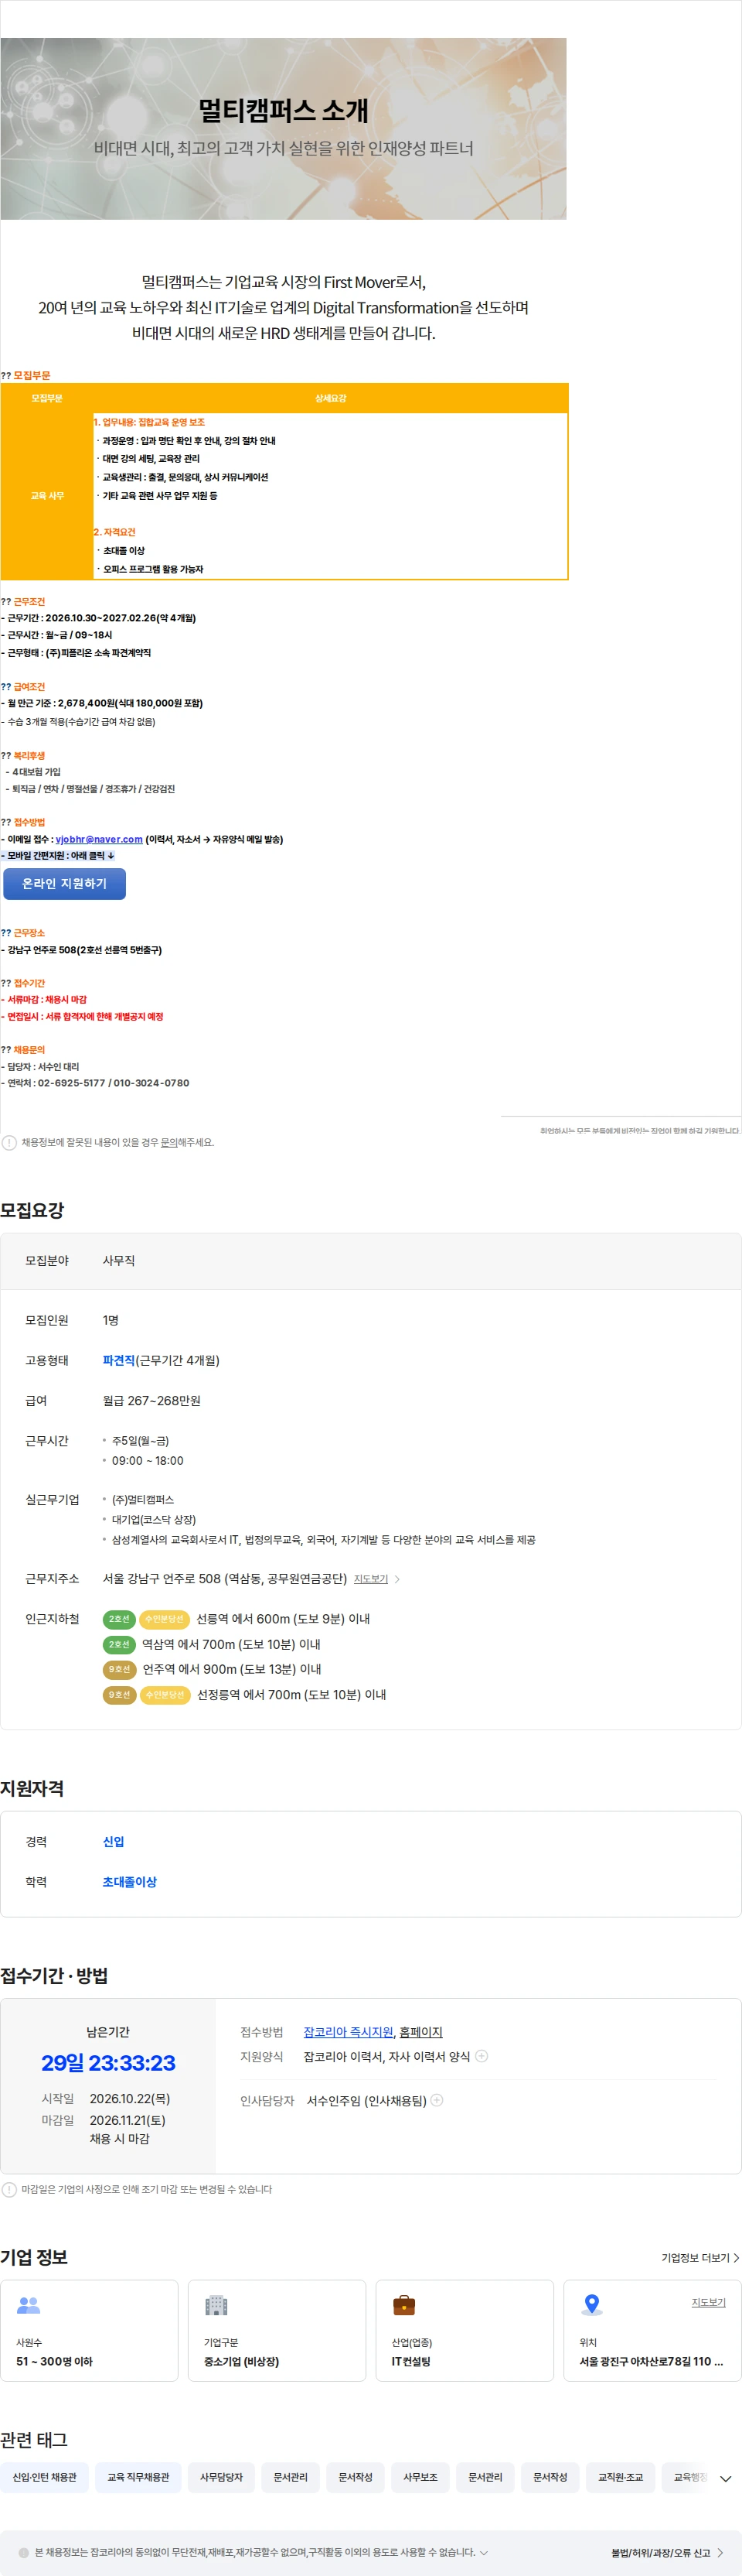Click the 초대졸이상 education link
The height and width of the screenshot is (2576, 742).
pyautogui.click(x=130, y=1881)
